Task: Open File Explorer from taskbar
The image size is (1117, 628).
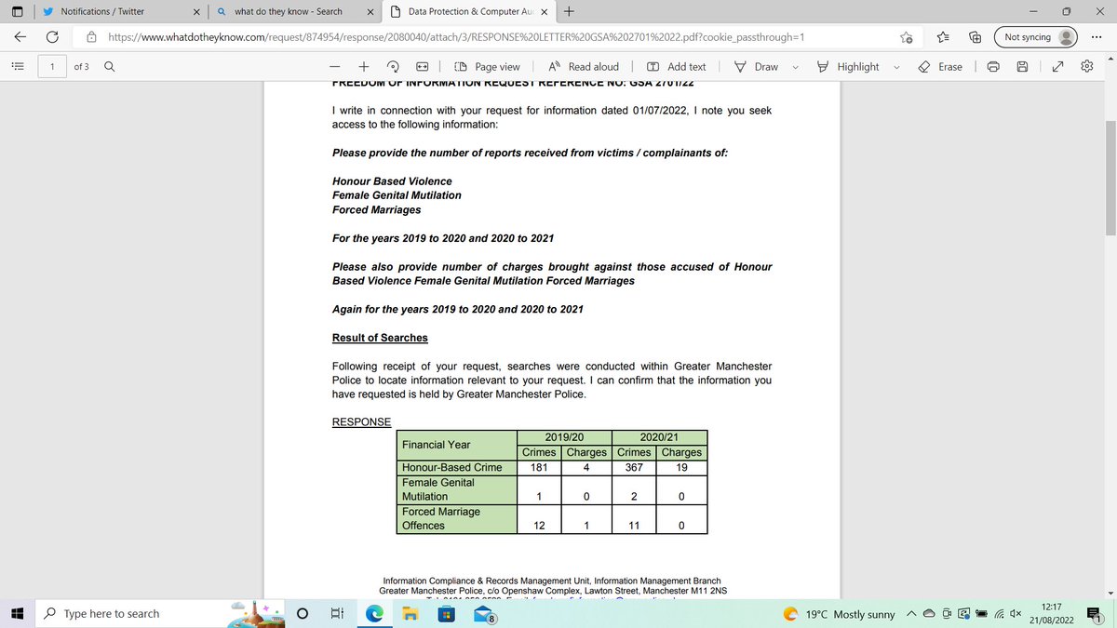Action: (x=410, y=614)
